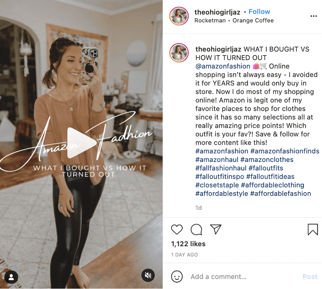Viewport: 322px width, 289px height.
Task: Play the video with the center play button
Action: (x=82, y=143)
